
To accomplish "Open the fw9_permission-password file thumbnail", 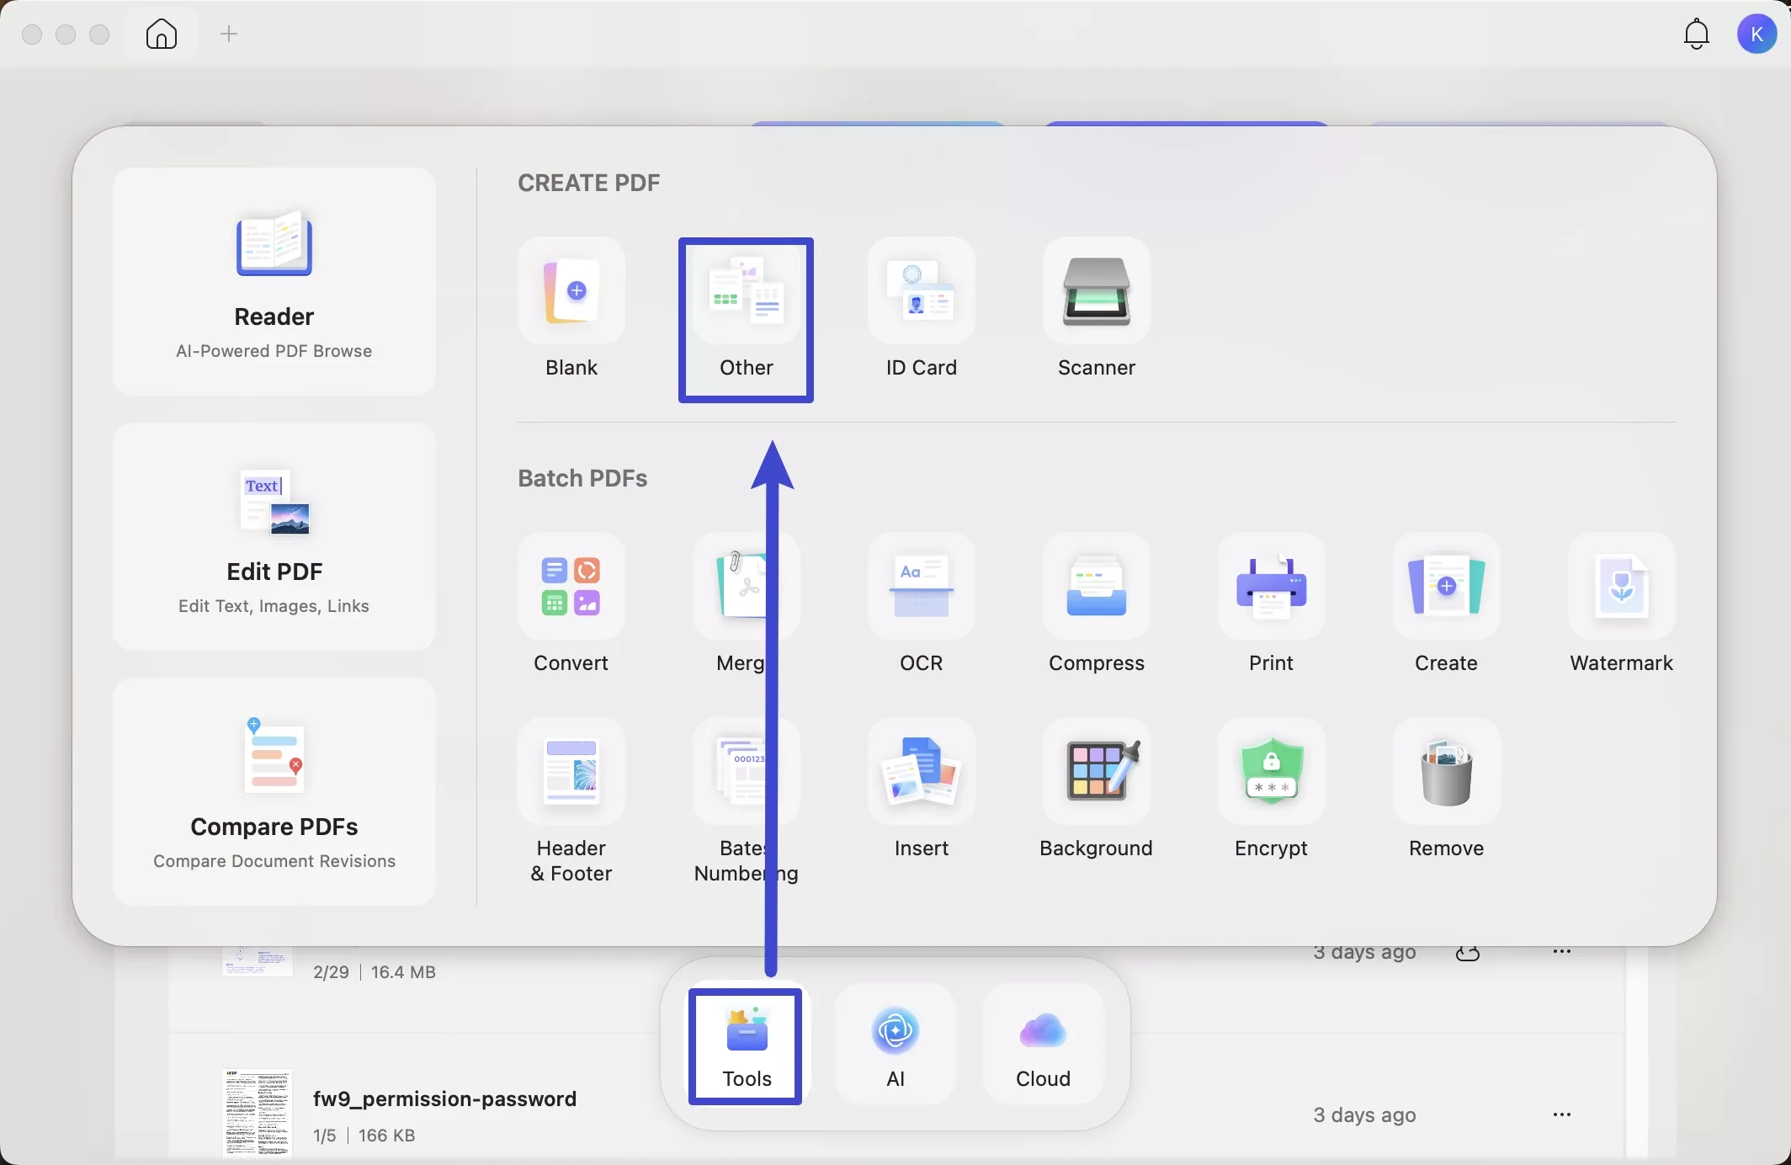I will [257, 1114].
